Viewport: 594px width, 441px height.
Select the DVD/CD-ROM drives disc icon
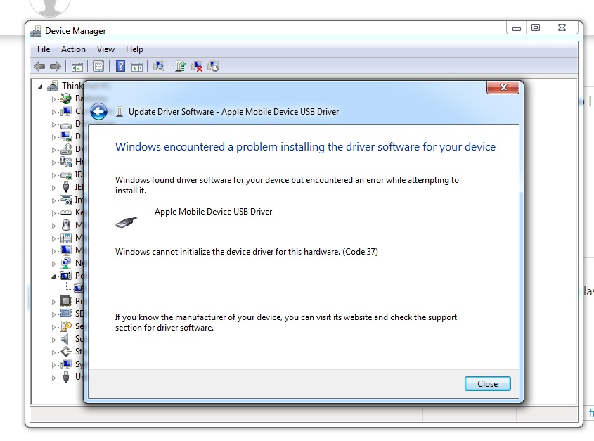(66, 149)
